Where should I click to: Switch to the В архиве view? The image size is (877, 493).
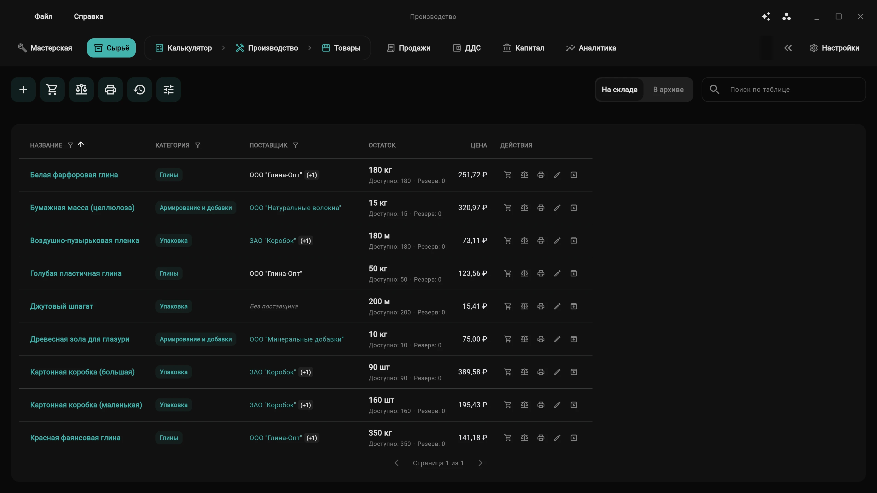pos(668,90)
